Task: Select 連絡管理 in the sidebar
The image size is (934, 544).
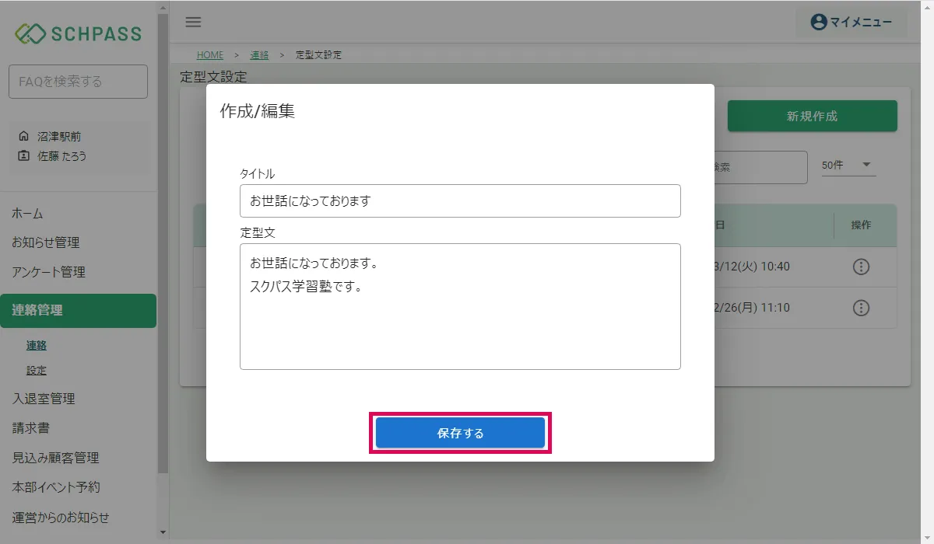Action: pos(78,311)
